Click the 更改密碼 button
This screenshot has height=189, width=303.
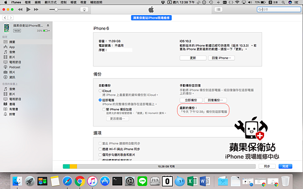(118, 118)
